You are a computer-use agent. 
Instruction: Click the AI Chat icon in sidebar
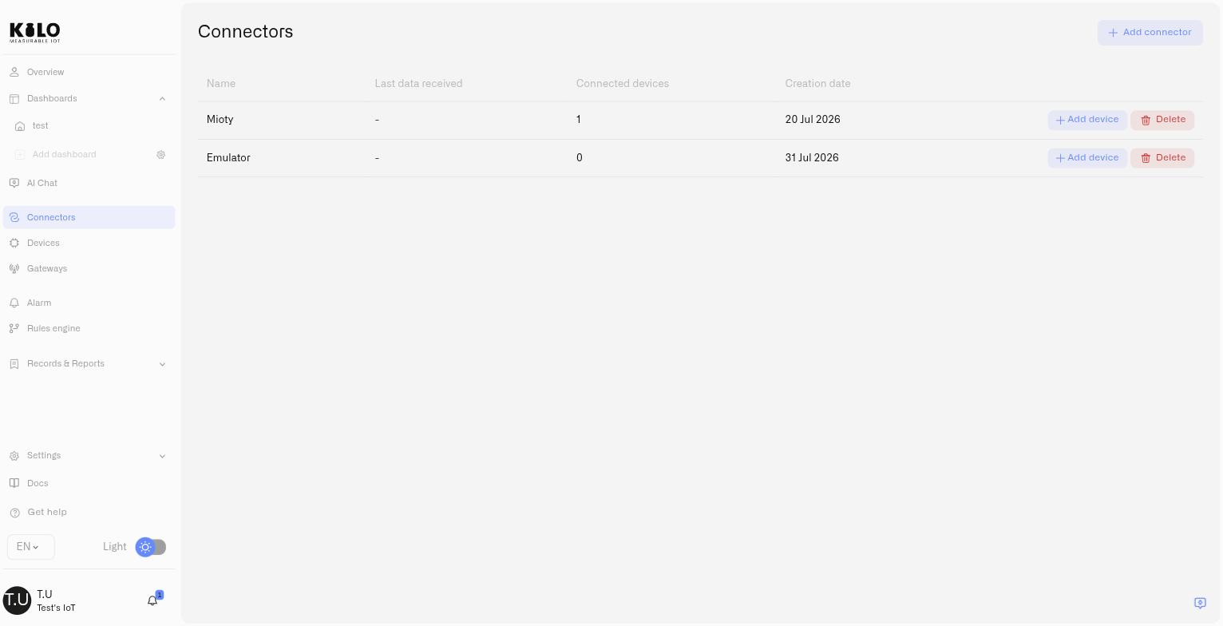click(14, 184)
